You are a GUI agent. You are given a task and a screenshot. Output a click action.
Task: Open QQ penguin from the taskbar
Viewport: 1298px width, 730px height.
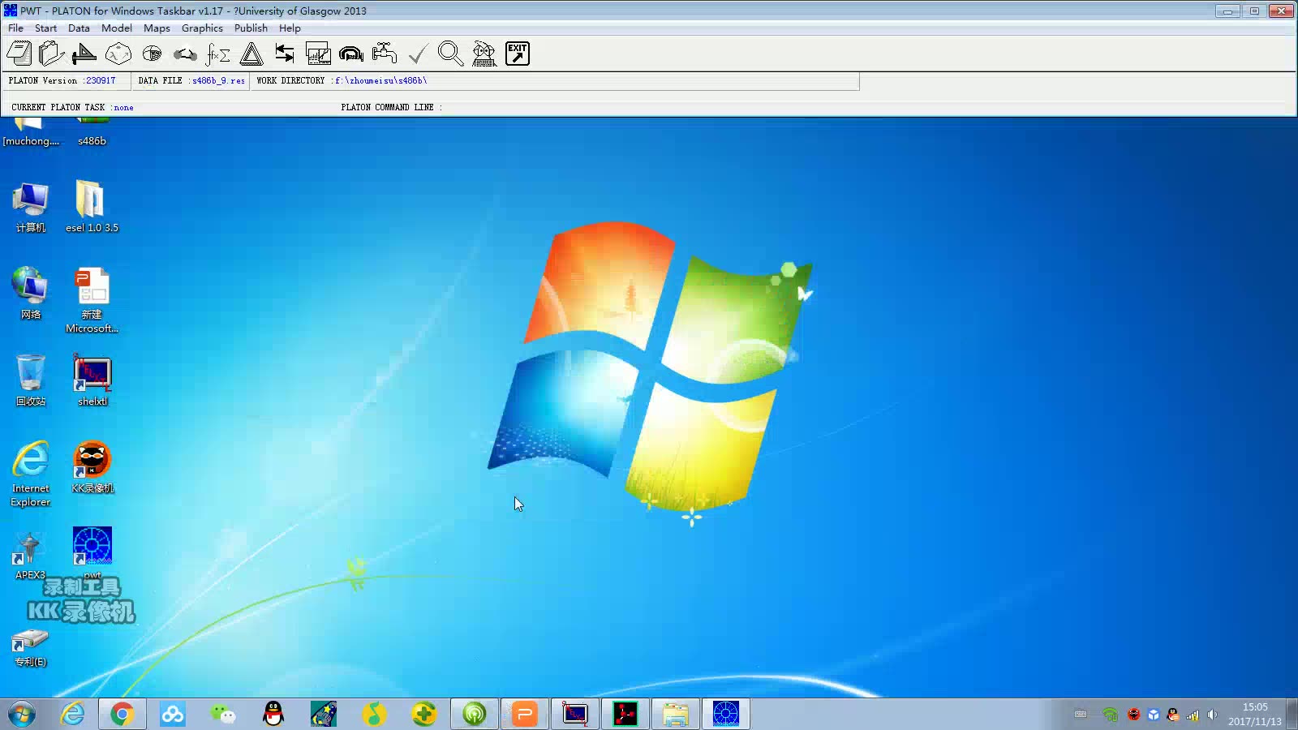tap(273, 714)
